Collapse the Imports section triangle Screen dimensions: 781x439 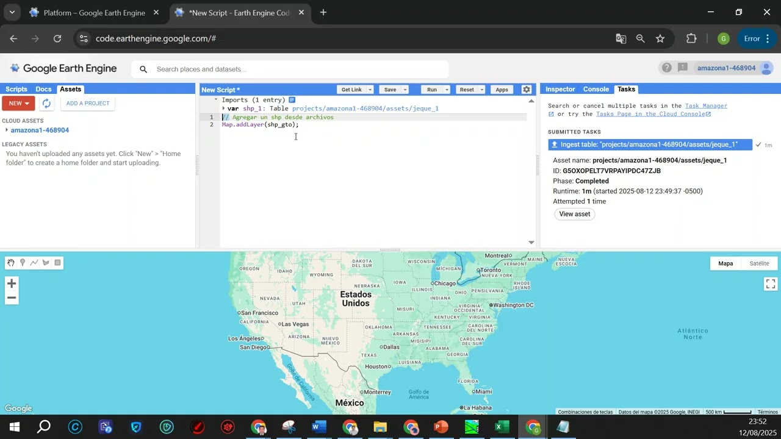[x=215, y=99]
